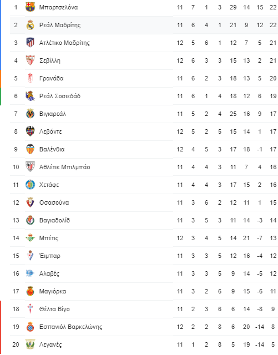Screen dimensions: 278x355
Task: Select the Βαγιαδολίδ team name
Action: (54, 220)
